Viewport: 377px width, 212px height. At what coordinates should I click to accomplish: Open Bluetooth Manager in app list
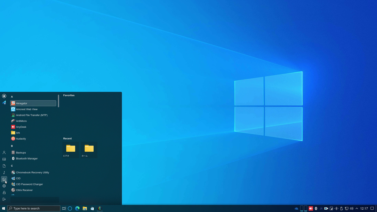tap(33, 158)
